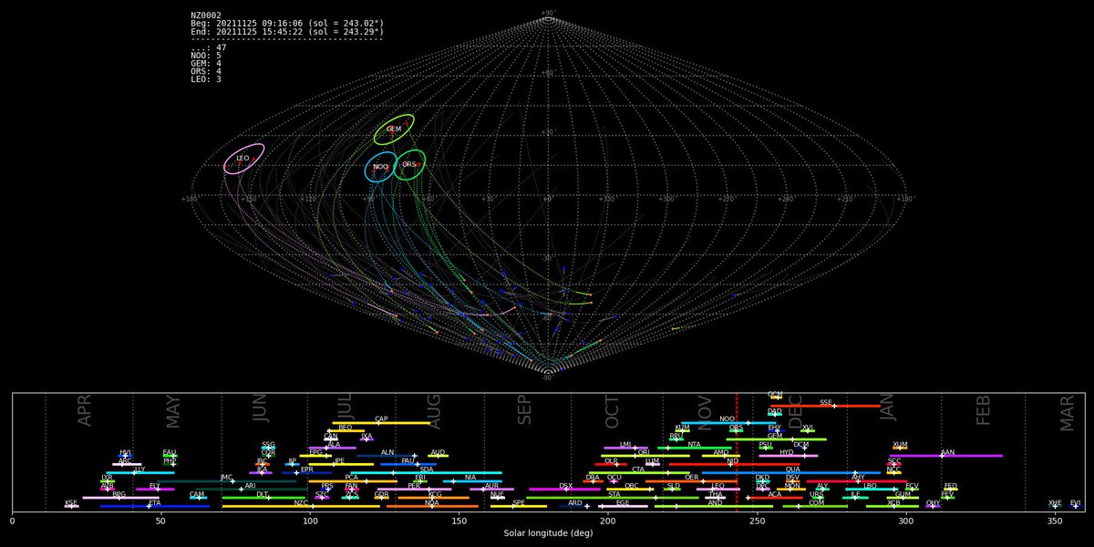
Task: Click the red SSE activity bar
Action: point(825,406)
